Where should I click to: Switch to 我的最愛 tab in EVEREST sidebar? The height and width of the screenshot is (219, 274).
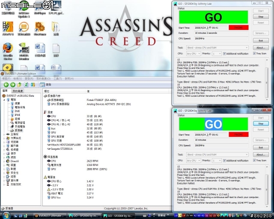pyautogui.click(x=18, y=91)
